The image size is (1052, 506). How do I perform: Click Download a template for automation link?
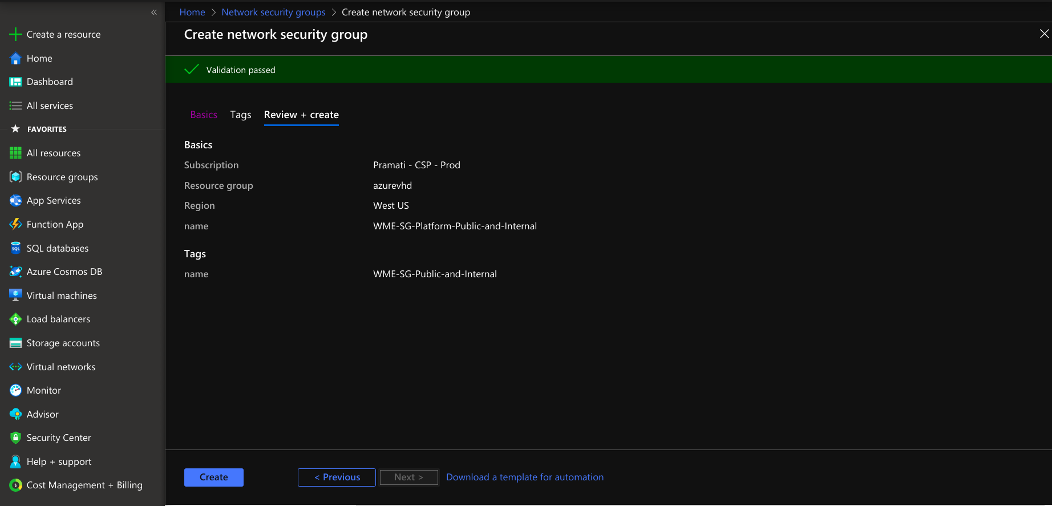tap(524, 477)
